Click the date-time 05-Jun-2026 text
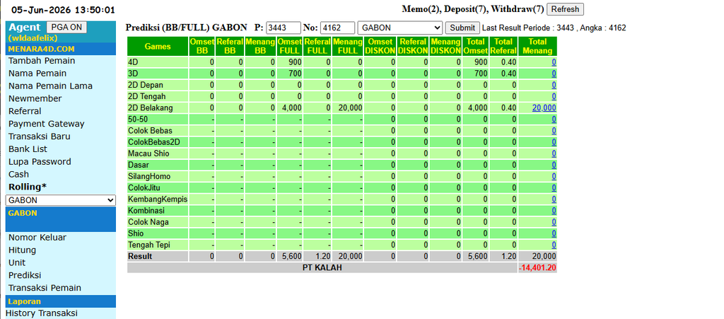This screenshot has width=724, height=319. (x=63, y=10)
